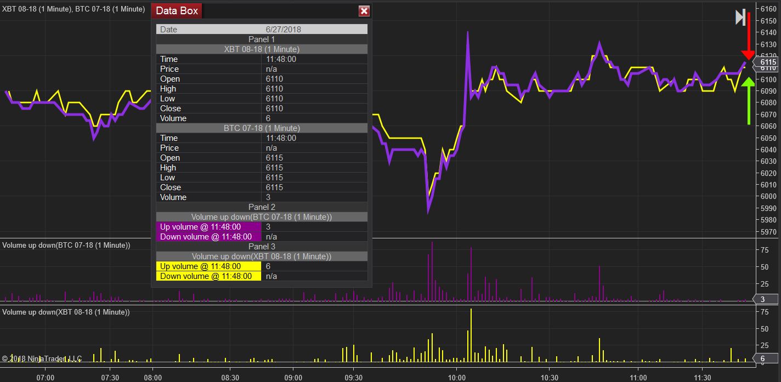Select the High 6110 row

click(x=262, y=89)
